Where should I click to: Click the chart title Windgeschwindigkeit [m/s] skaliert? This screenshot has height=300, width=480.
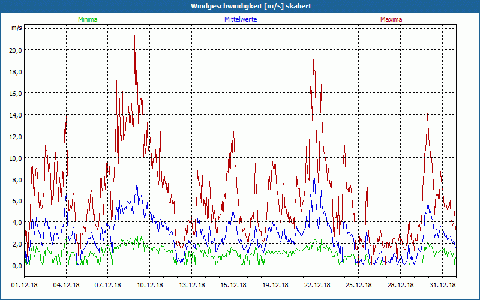pos(251,6)
